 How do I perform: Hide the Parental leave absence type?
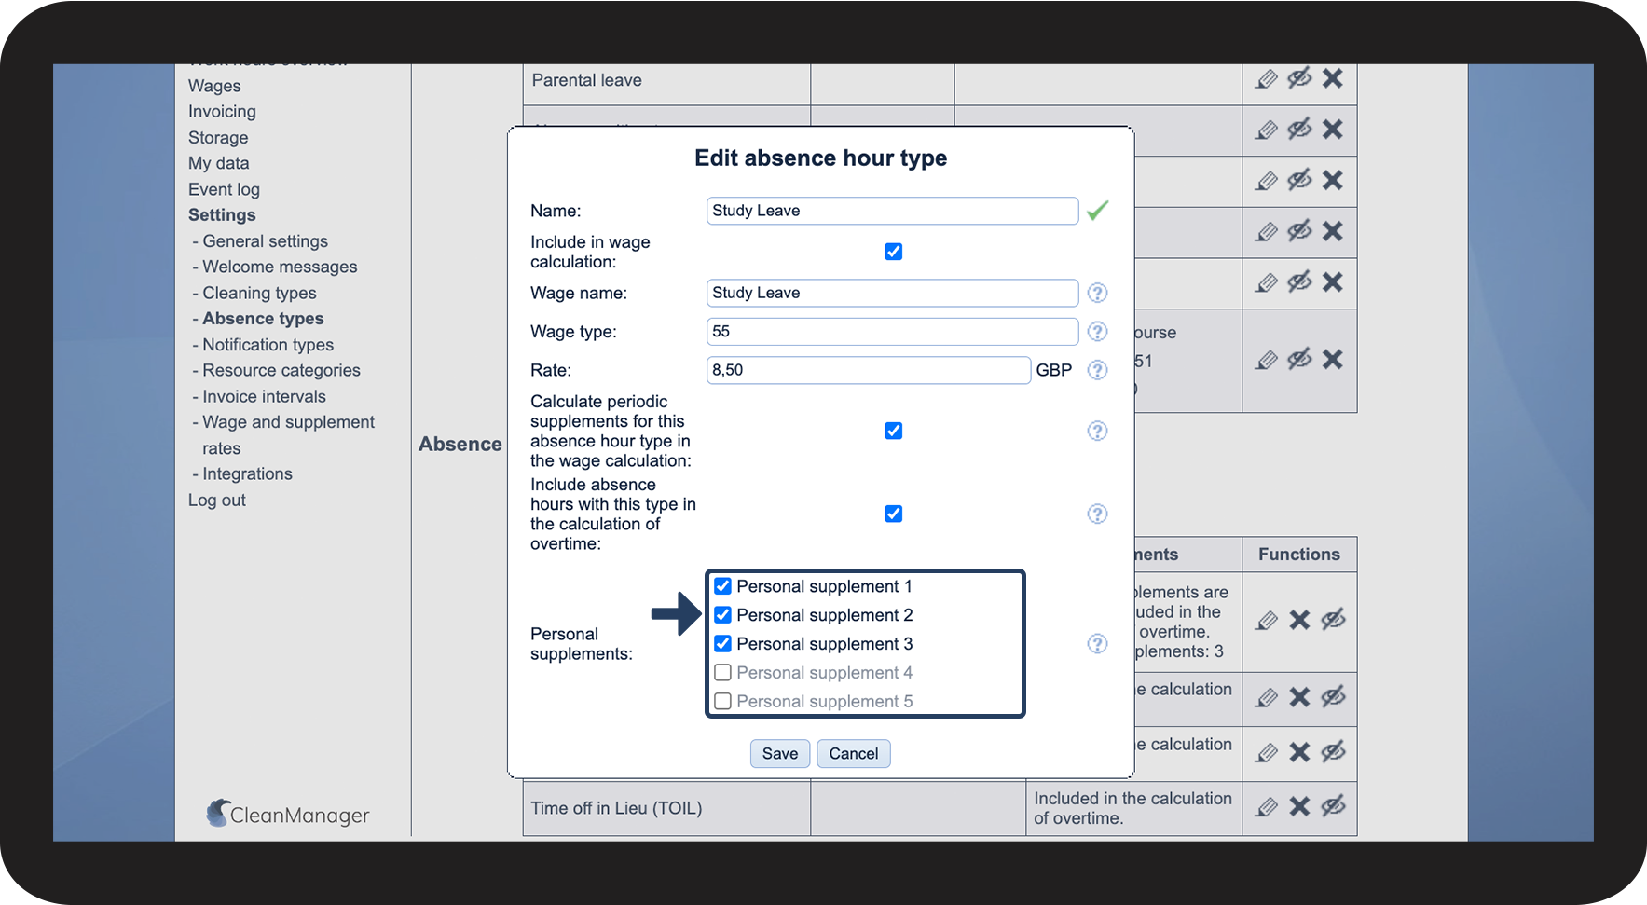[x=1299, y=78]
